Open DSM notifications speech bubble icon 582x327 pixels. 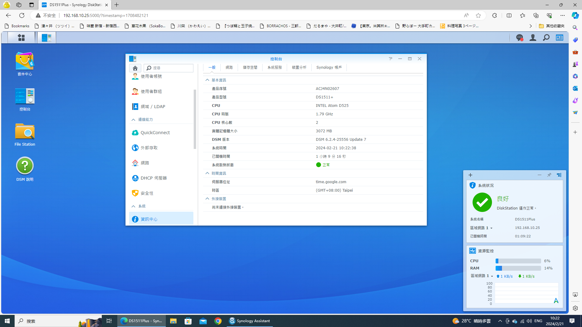pos(520,38)
